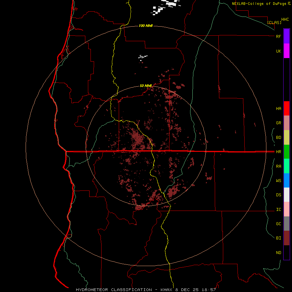Click the "UK" legend label text
The height and width of the screenshot is (292, 292).
coord(278,51)
